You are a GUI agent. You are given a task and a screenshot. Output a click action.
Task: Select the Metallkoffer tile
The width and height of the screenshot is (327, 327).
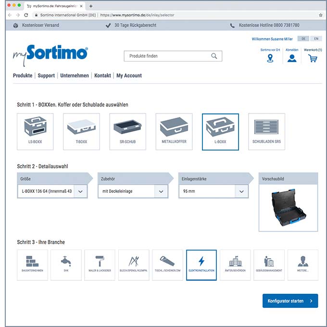174,132
